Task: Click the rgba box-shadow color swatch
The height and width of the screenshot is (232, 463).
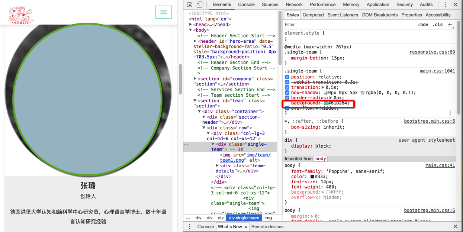Action: pos(362,93)
